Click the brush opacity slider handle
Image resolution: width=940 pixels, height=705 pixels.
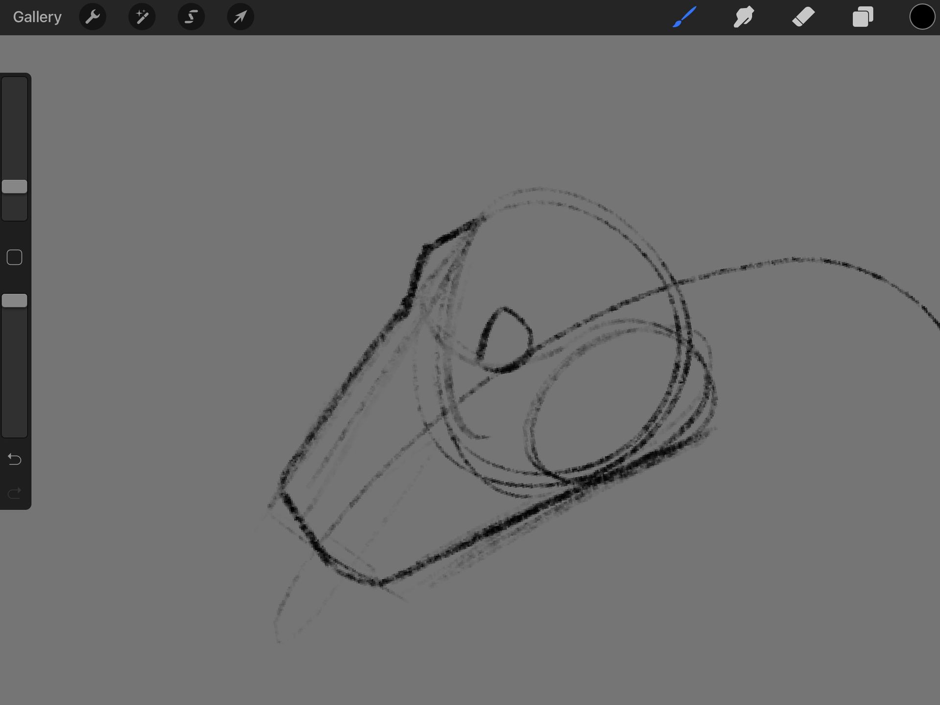(15, 301)
